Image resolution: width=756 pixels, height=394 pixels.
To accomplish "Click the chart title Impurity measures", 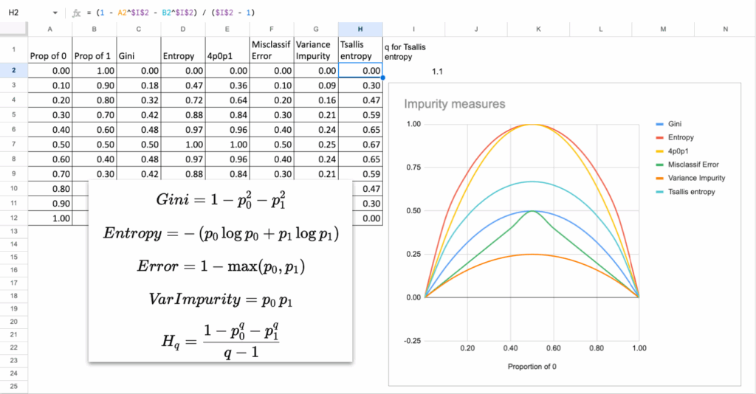I will (x=454, y=104).
